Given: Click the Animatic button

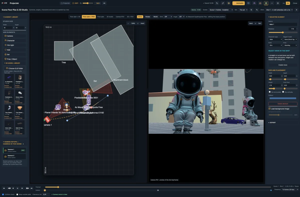Looking at the screenshot, I should (x=238, y=3).
